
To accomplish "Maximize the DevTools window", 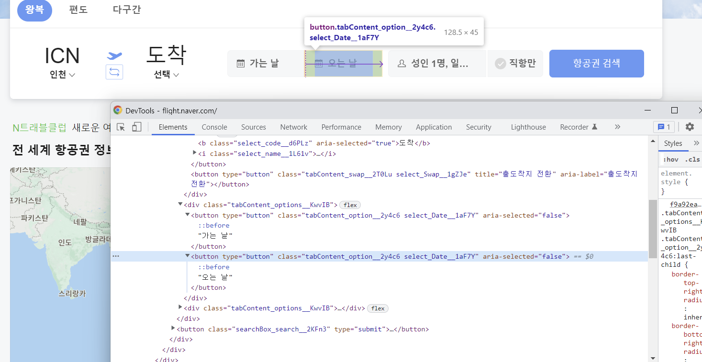I will point(674,110).
